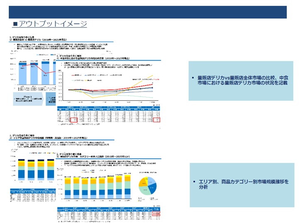Click the small table under the area stacked bars
Viewport: 299px width, 224px height.
[33, 195]
